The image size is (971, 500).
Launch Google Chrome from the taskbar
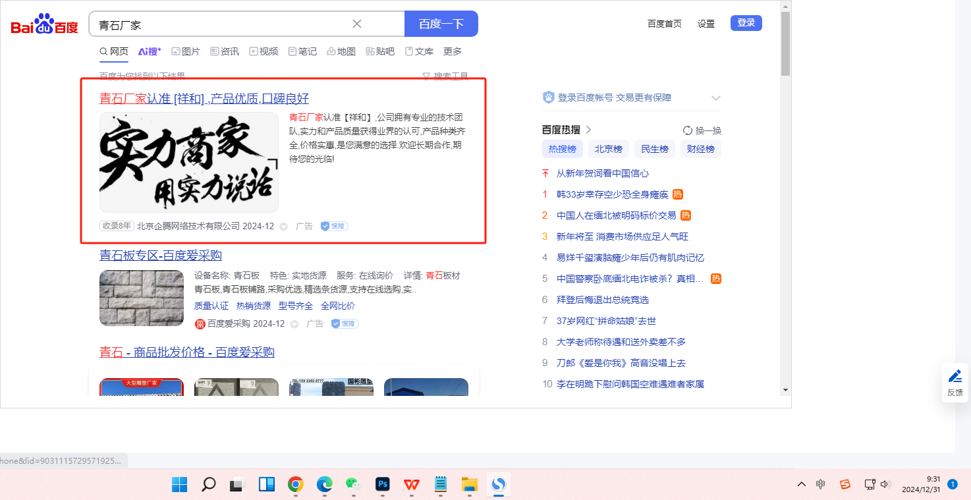(x=296, y=485)
